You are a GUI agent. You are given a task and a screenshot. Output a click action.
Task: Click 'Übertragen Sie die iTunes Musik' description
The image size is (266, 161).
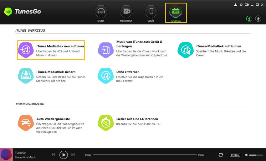click(142, 53)
